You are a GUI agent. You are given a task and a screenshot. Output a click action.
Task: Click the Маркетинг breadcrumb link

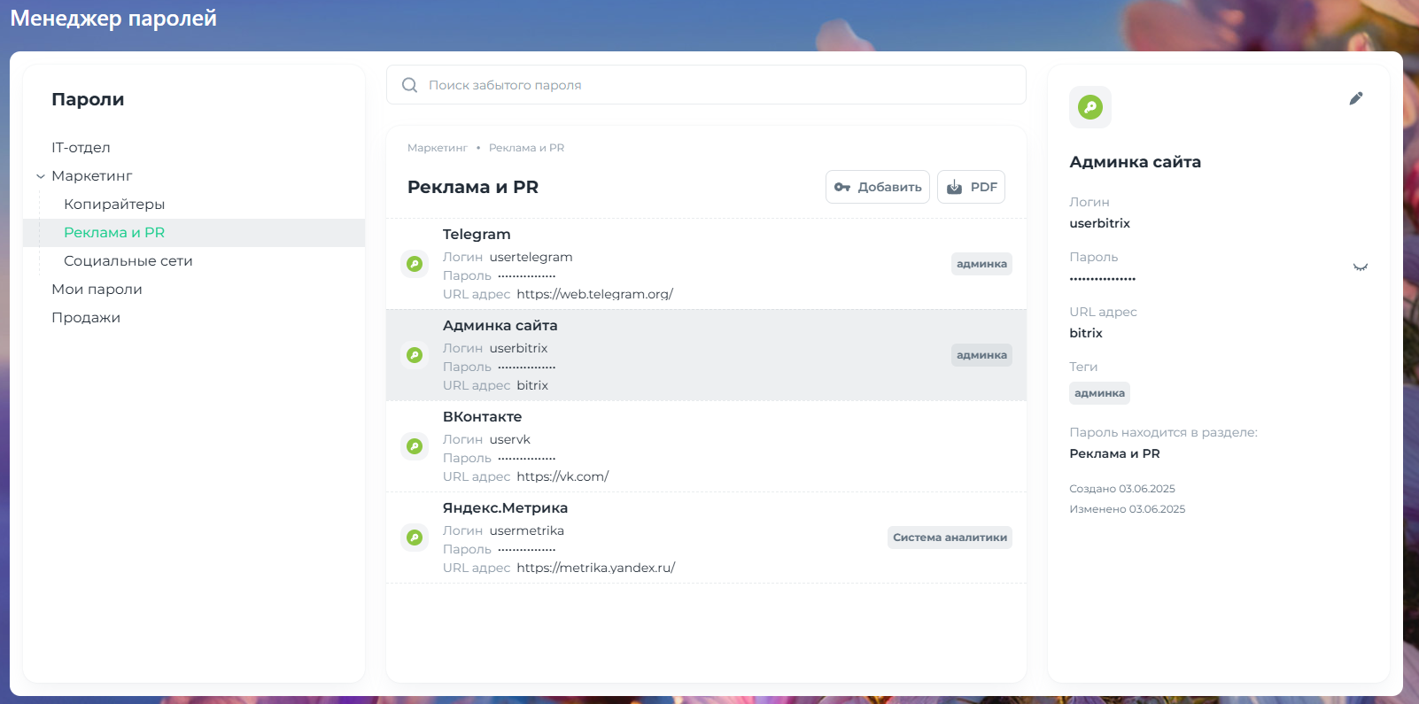tap(437, 148)
